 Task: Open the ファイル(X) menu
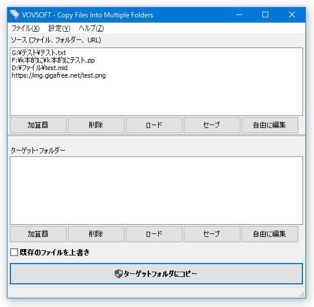[25, 28]
